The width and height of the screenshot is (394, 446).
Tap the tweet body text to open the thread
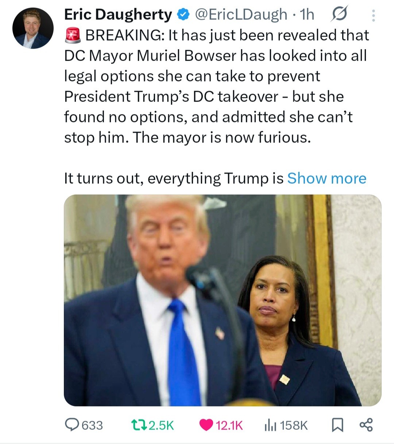tap(216, 86)
